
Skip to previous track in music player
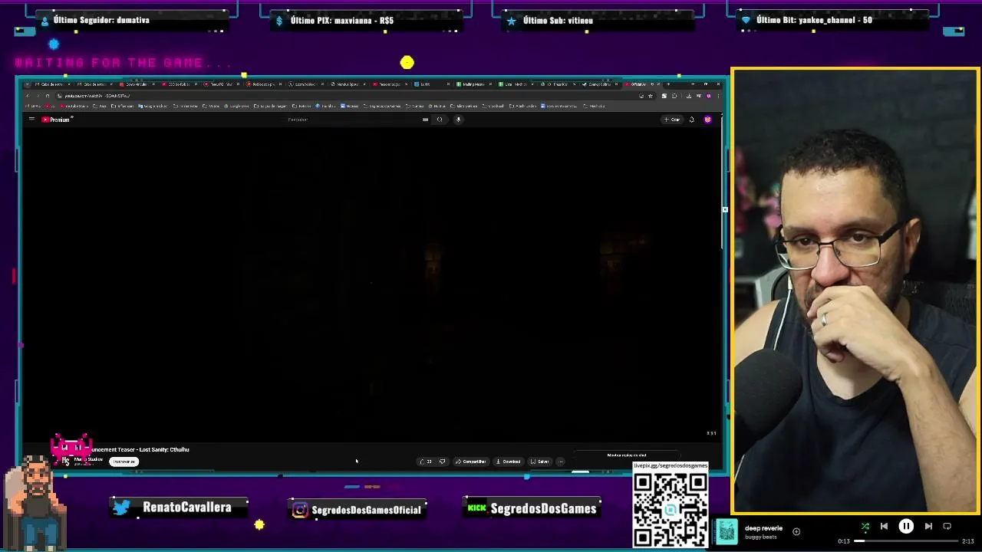point(884,527)
